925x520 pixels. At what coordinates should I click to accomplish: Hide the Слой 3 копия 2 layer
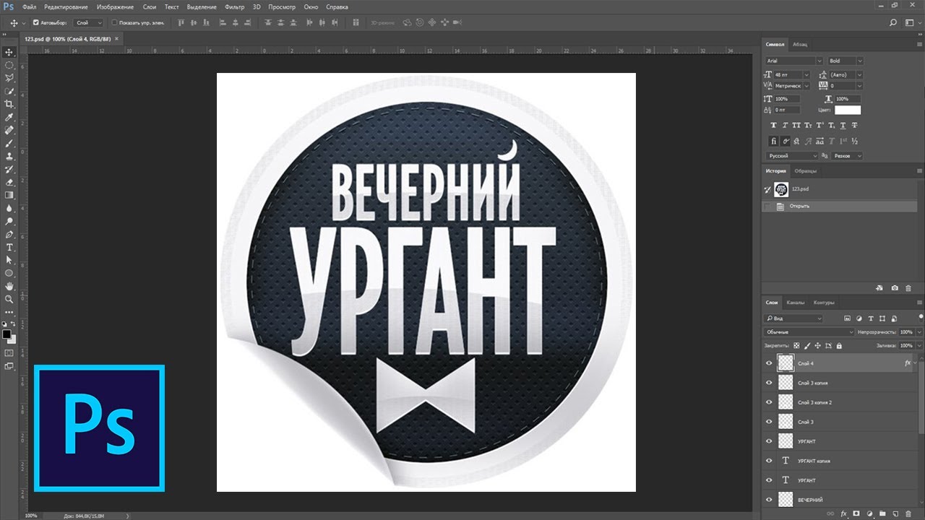click(x=769, y=402)
